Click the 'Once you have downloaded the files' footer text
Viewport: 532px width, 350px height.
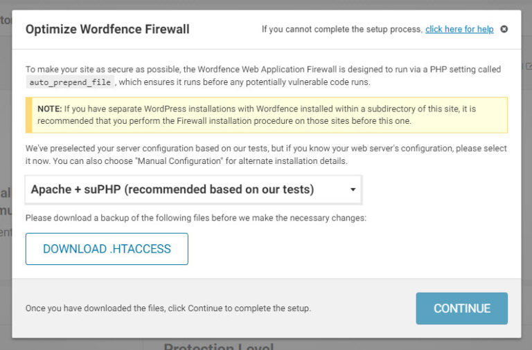168,308
